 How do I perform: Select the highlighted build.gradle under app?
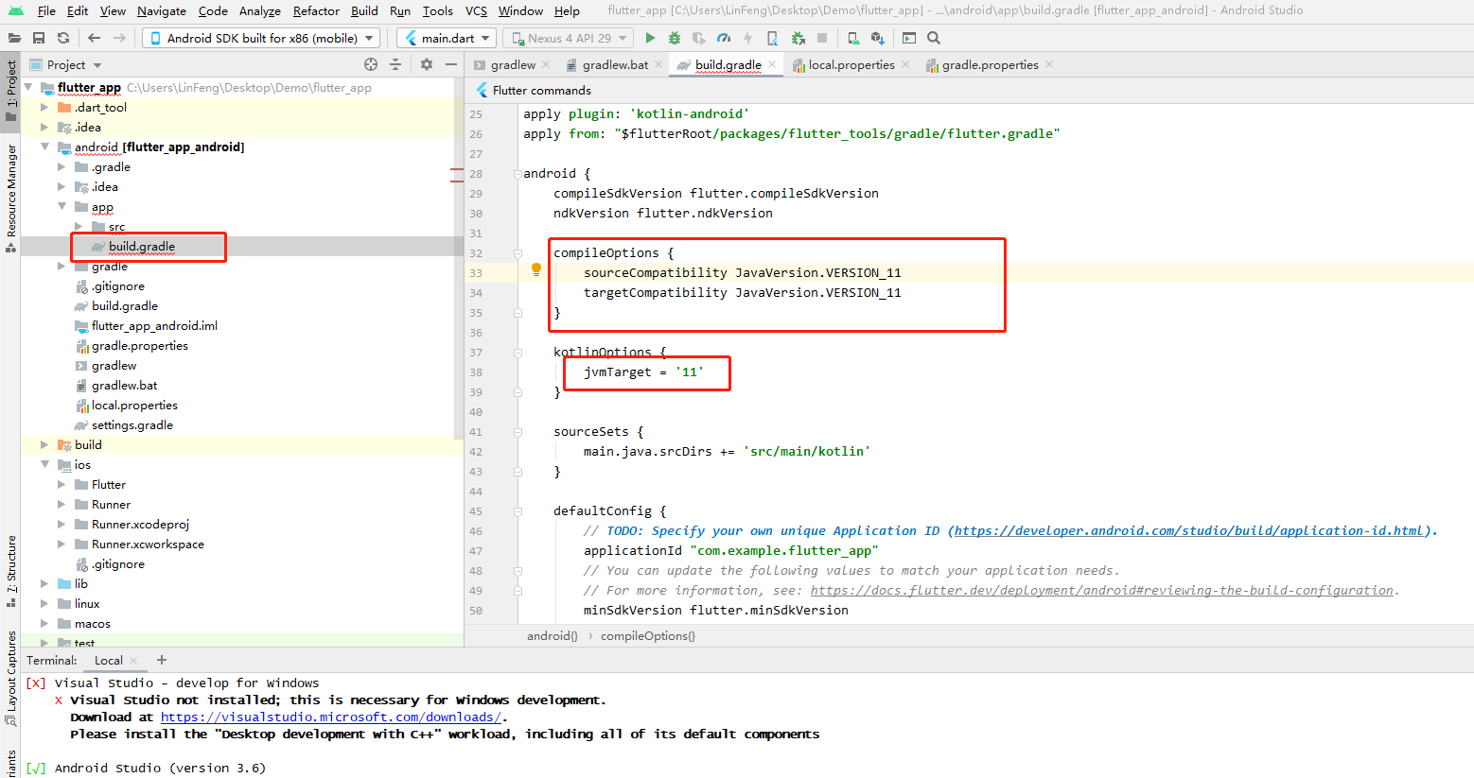(x=142, y=246)
